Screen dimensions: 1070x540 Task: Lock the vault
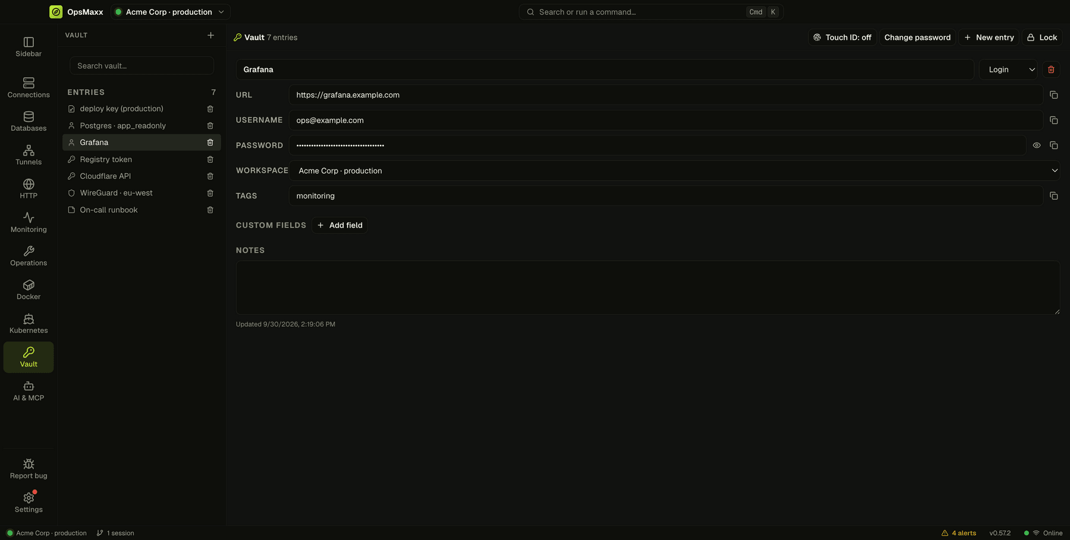pos(1042,37)
